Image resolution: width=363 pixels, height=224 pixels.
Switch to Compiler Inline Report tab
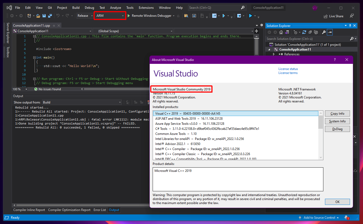(29, 210)
